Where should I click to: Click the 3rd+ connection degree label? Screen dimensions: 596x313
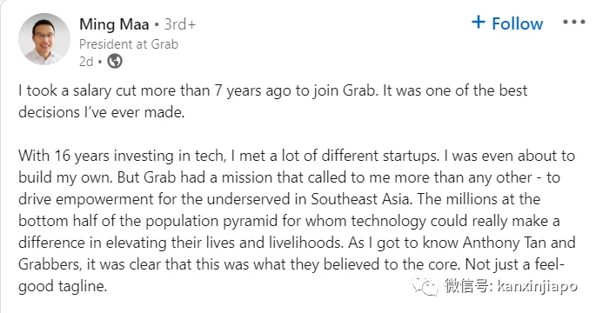(180, 24)
